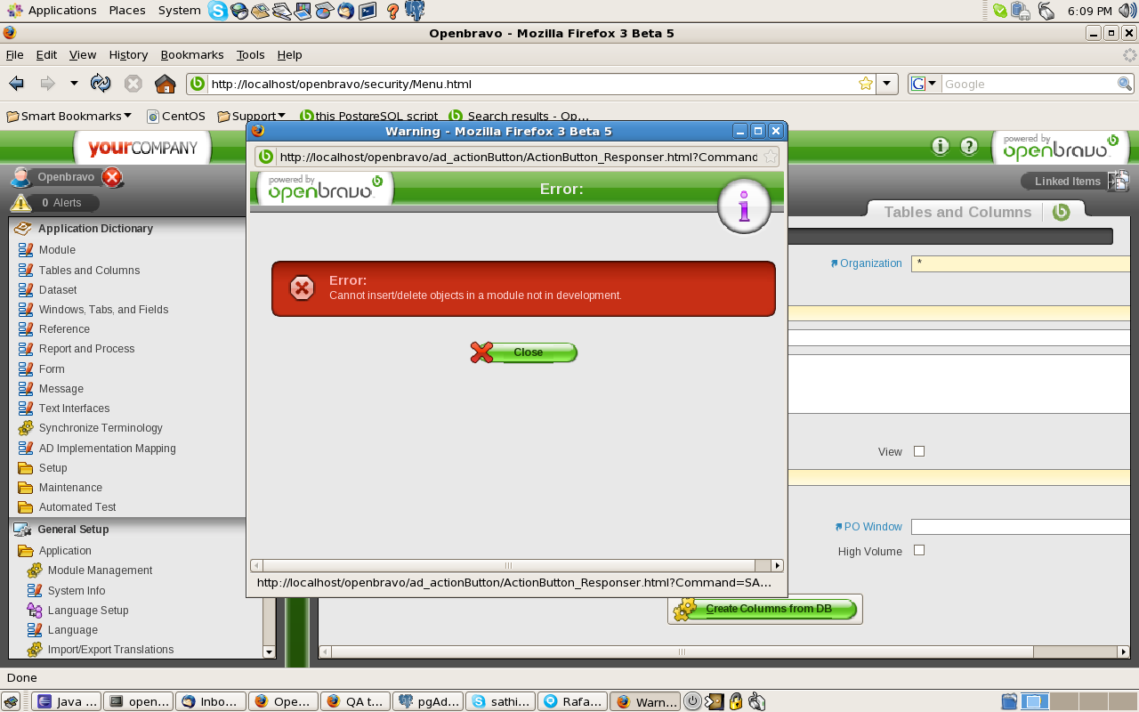This screenshot has width=1139, height=712.
Task: Click the show desktop icon in the bottom panel
Action: [x=9, y=701]
